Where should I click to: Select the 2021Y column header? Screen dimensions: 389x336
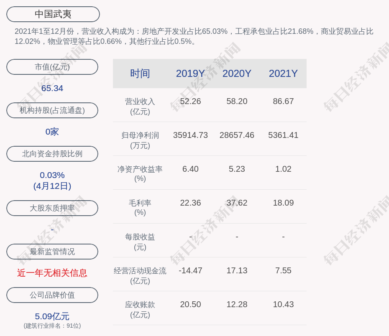[x=283, y=74]
